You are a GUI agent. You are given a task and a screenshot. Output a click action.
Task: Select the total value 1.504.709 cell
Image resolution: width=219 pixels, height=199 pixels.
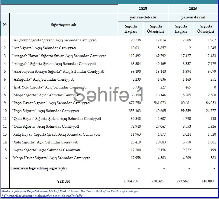[x=131, y=181]
